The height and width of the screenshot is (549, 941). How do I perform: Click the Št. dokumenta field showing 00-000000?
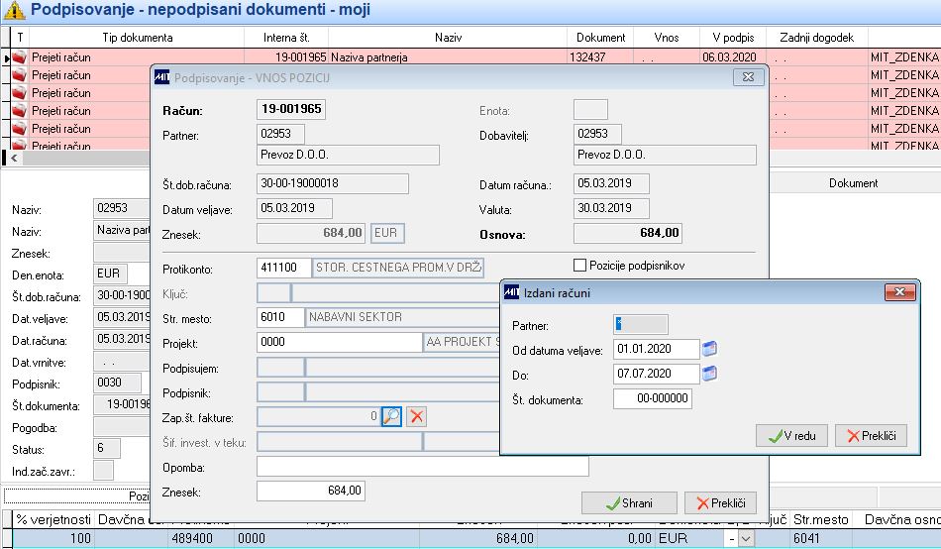coord(653,398)
